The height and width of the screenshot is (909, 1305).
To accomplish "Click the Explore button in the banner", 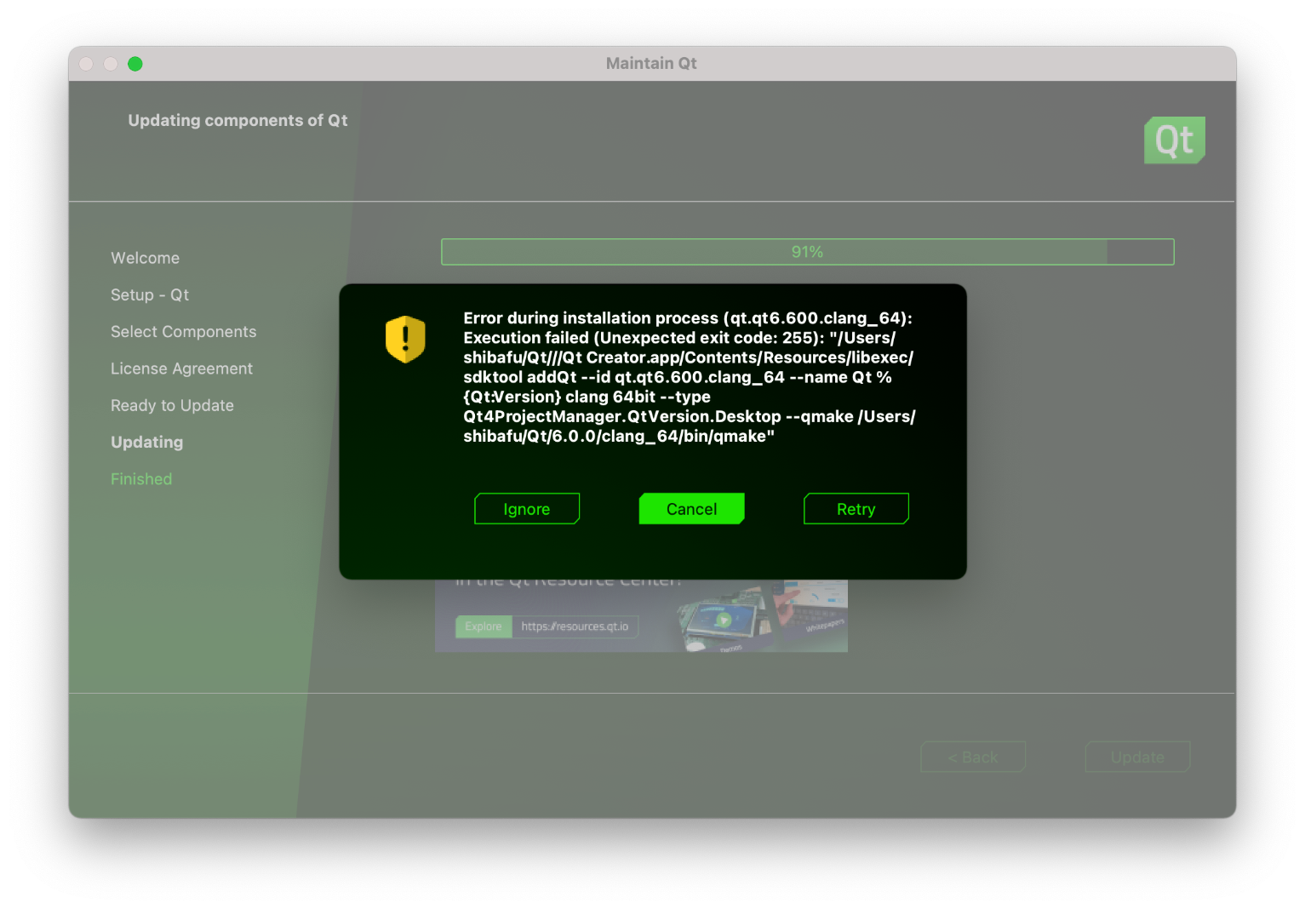I will (484, 626).
